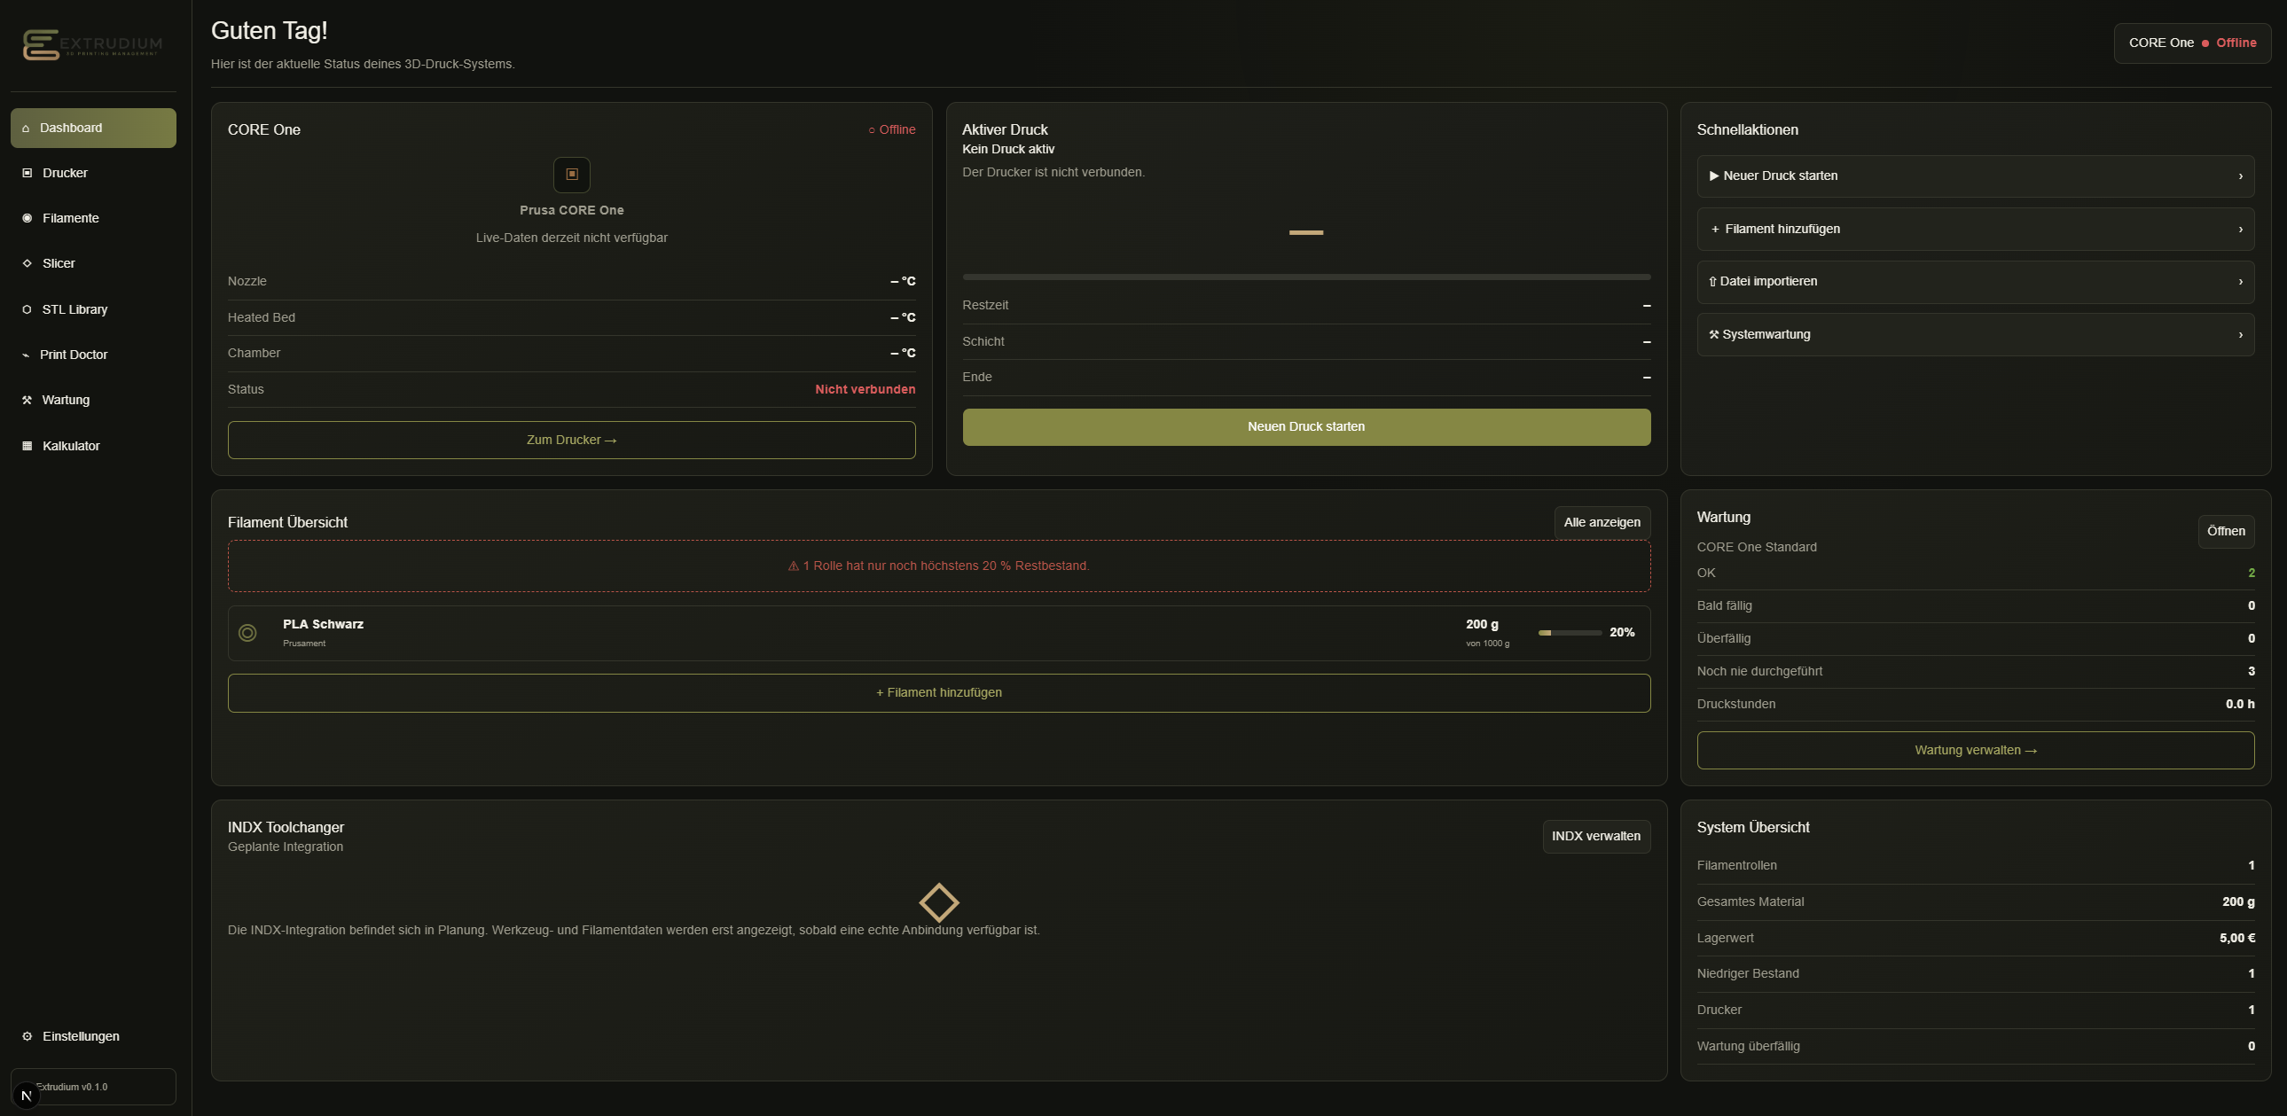
Task: Go to the Drucker page
Action: pos(93,173)
